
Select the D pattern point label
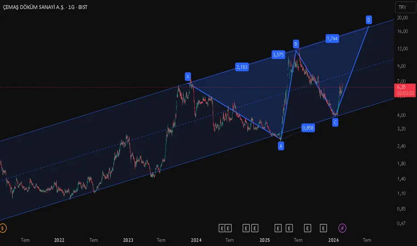pos(369,20)
